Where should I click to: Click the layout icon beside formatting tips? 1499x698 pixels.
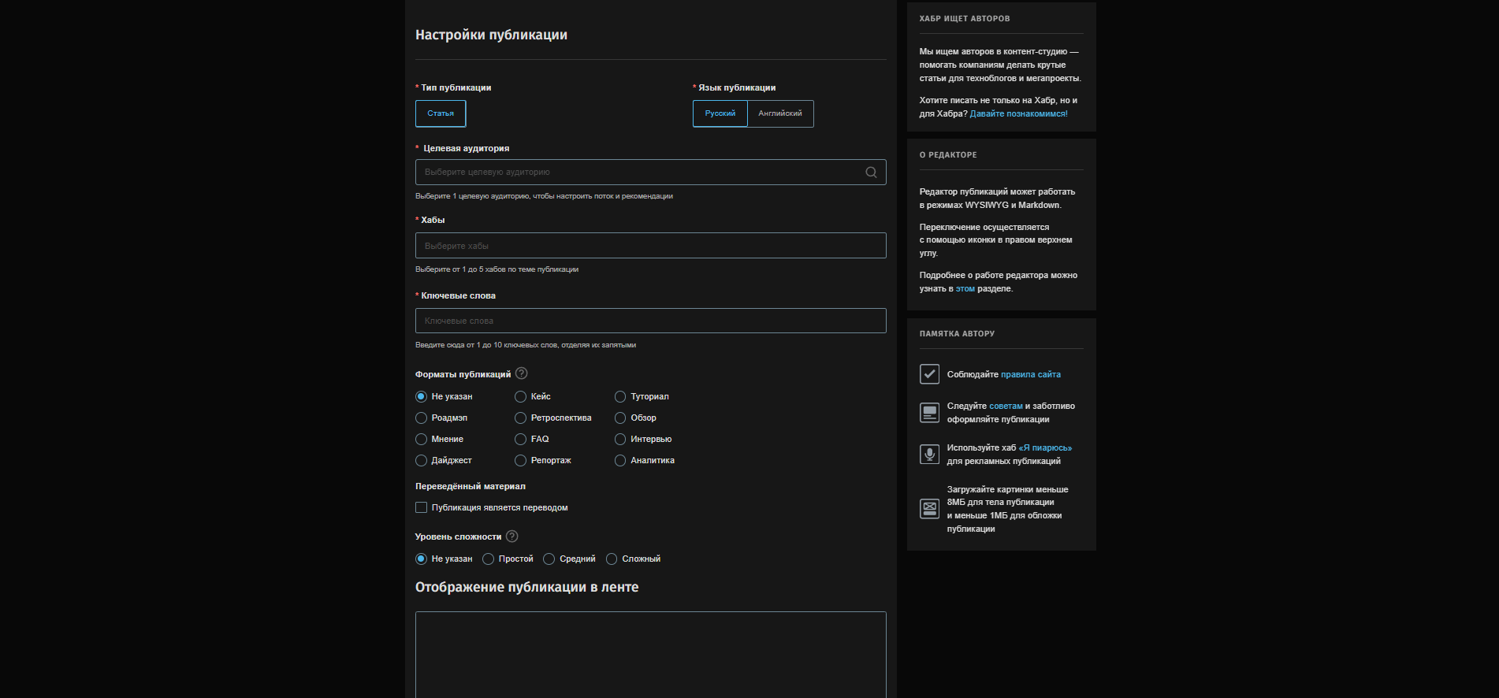tap(929, 412)
